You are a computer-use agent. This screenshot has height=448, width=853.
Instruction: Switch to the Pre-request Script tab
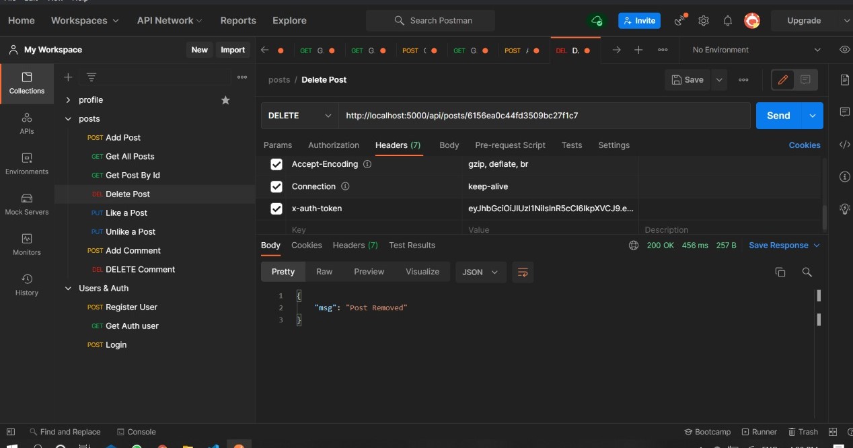pyautogui.click(x=510, y=145)
